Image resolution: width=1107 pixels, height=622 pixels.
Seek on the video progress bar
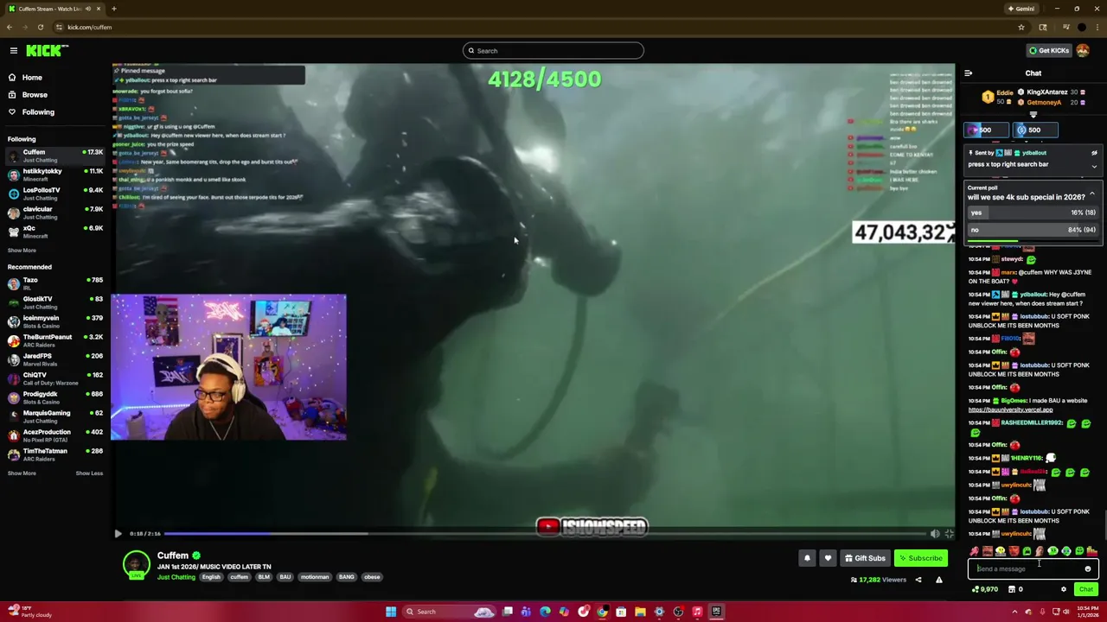click(545, 534)
